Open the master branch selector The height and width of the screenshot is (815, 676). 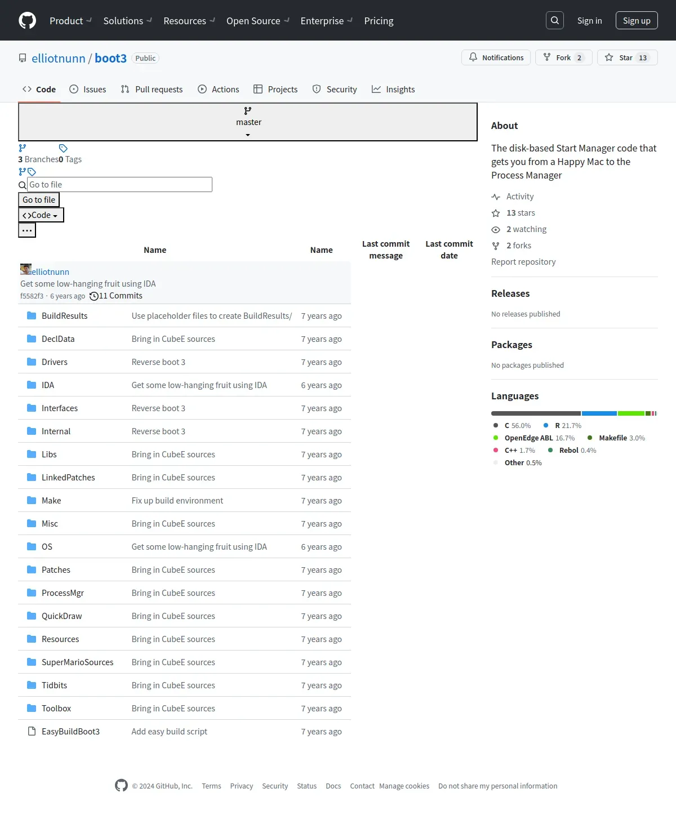(x=248, y=122)
